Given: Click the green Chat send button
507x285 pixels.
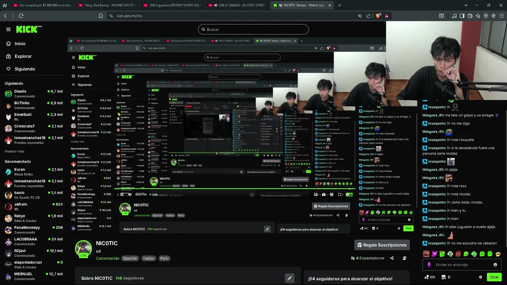Looking at the screenshot, I should click(494, 277).
